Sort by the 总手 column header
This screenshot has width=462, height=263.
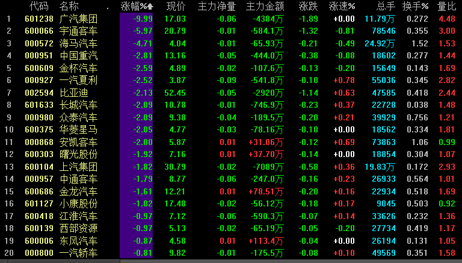click(386, 6)
